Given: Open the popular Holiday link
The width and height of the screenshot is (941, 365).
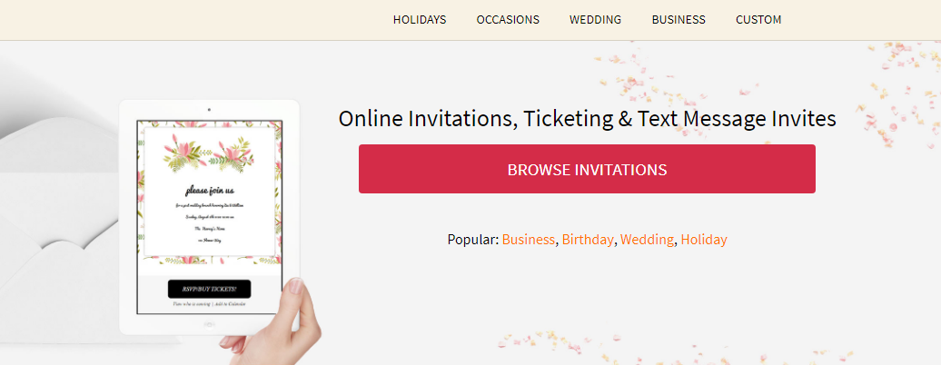Looking at the screenshot, I should coord(704,240).
